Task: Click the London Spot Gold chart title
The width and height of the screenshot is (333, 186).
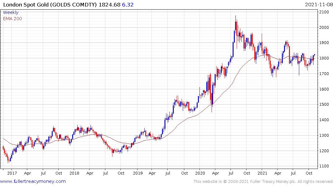Action: [x=50, y=5]
